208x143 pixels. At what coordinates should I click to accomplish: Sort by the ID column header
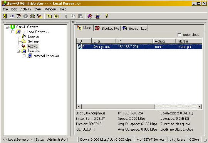click(x=84, y=41)
